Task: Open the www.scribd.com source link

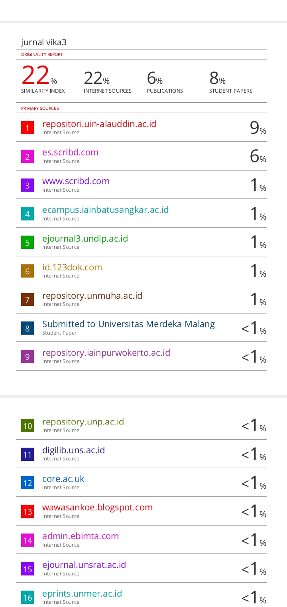Action: coord(76,181)
